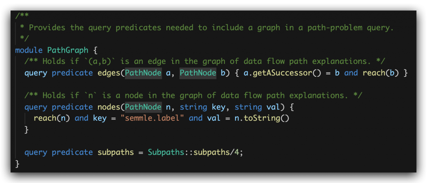This screenshot has width=427, height=183.
Task: Click the comment about `(a,b)` edge
Action: pyautogui.click(x=204, y=61)
